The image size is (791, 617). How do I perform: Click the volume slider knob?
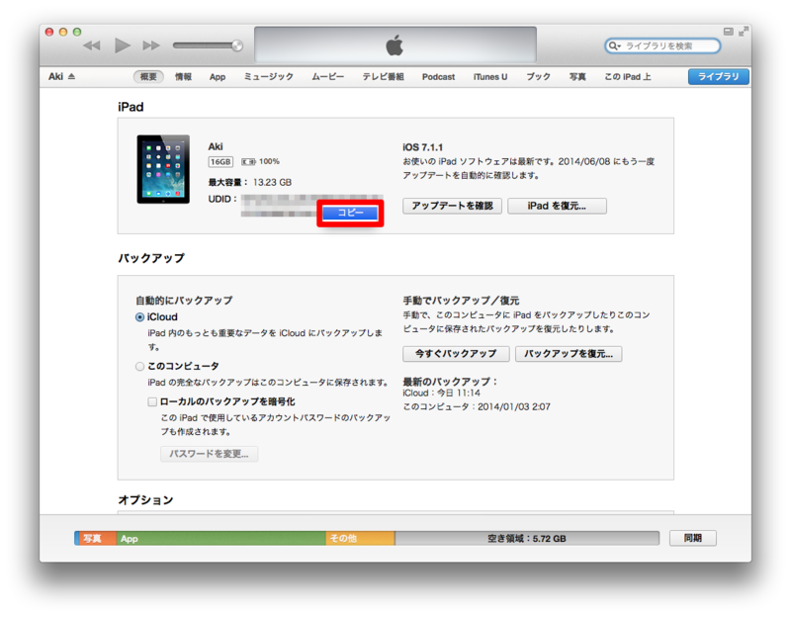pyautogui.click(x=237, y=45)
